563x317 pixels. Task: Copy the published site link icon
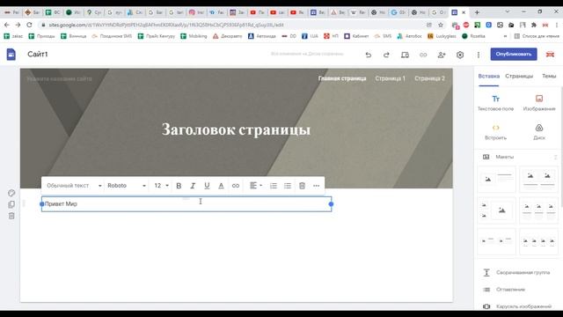point(423,55)
